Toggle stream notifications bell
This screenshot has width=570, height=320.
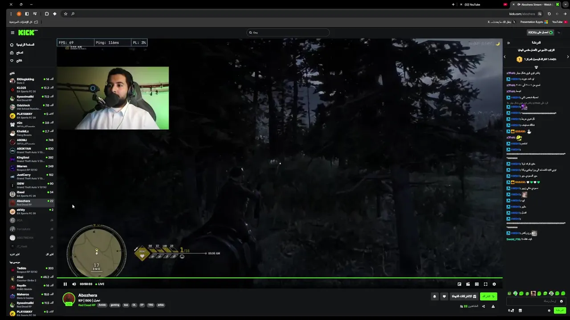click(x=435, y=296)
